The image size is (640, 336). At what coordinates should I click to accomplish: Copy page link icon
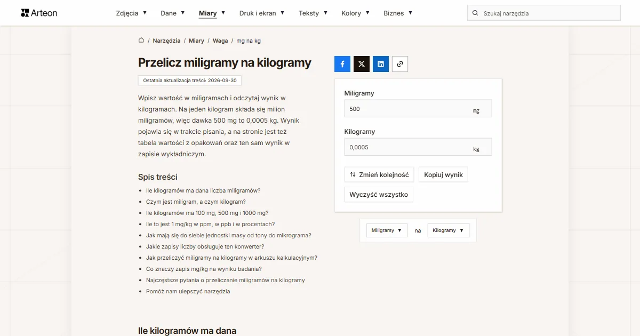coord(400,64)
